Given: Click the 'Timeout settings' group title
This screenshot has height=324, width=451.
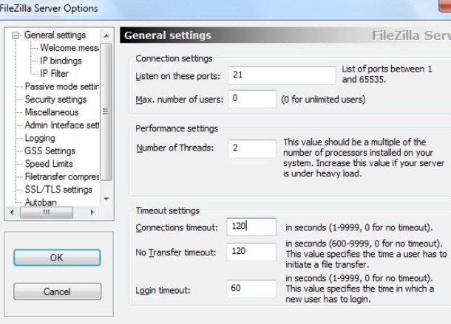Looking at the screenshot, I should (167, 210).
